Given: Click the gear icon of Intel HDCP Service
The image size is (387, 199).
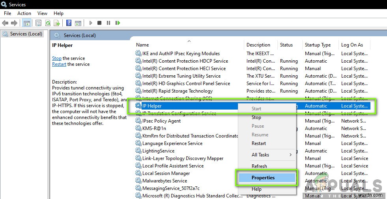Looking at the screenshot, I should tap(138, 61).
